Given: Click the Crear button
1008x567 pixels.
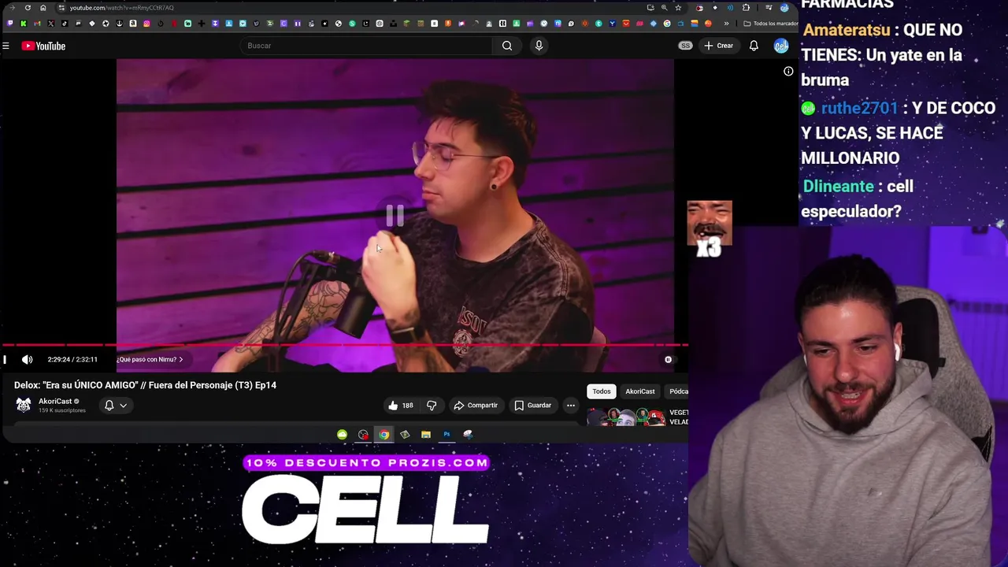Looking at the screenshot, I should click(x=718, y=46).
